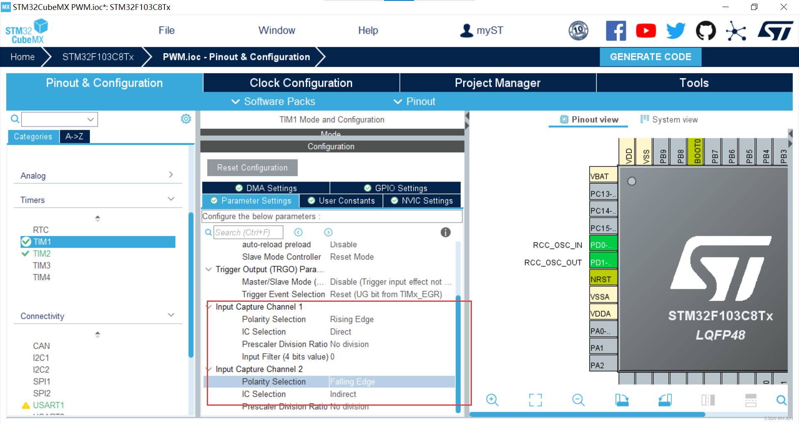Zoom in on the pinout view

point(492,400)
